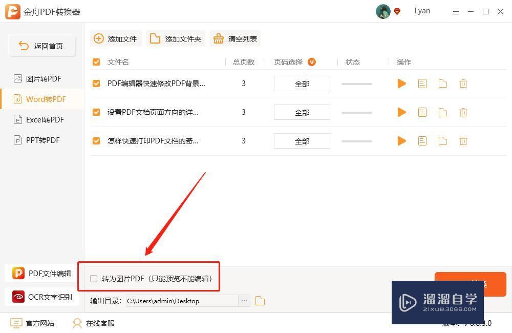This screenshot has height=333, width=512.
Task: Start converting the PDF编辑器快速修改PDF背景 file
Action: click(x=401, y=84)
